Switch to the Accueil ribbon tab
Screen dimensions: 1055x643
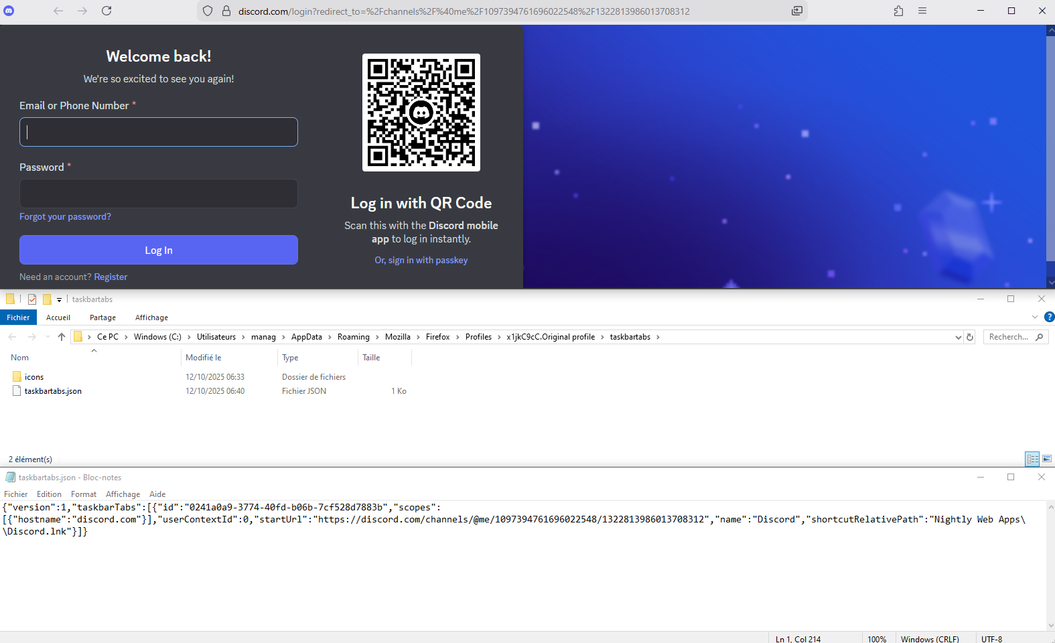pyautogui.click(x=58, y=317)
